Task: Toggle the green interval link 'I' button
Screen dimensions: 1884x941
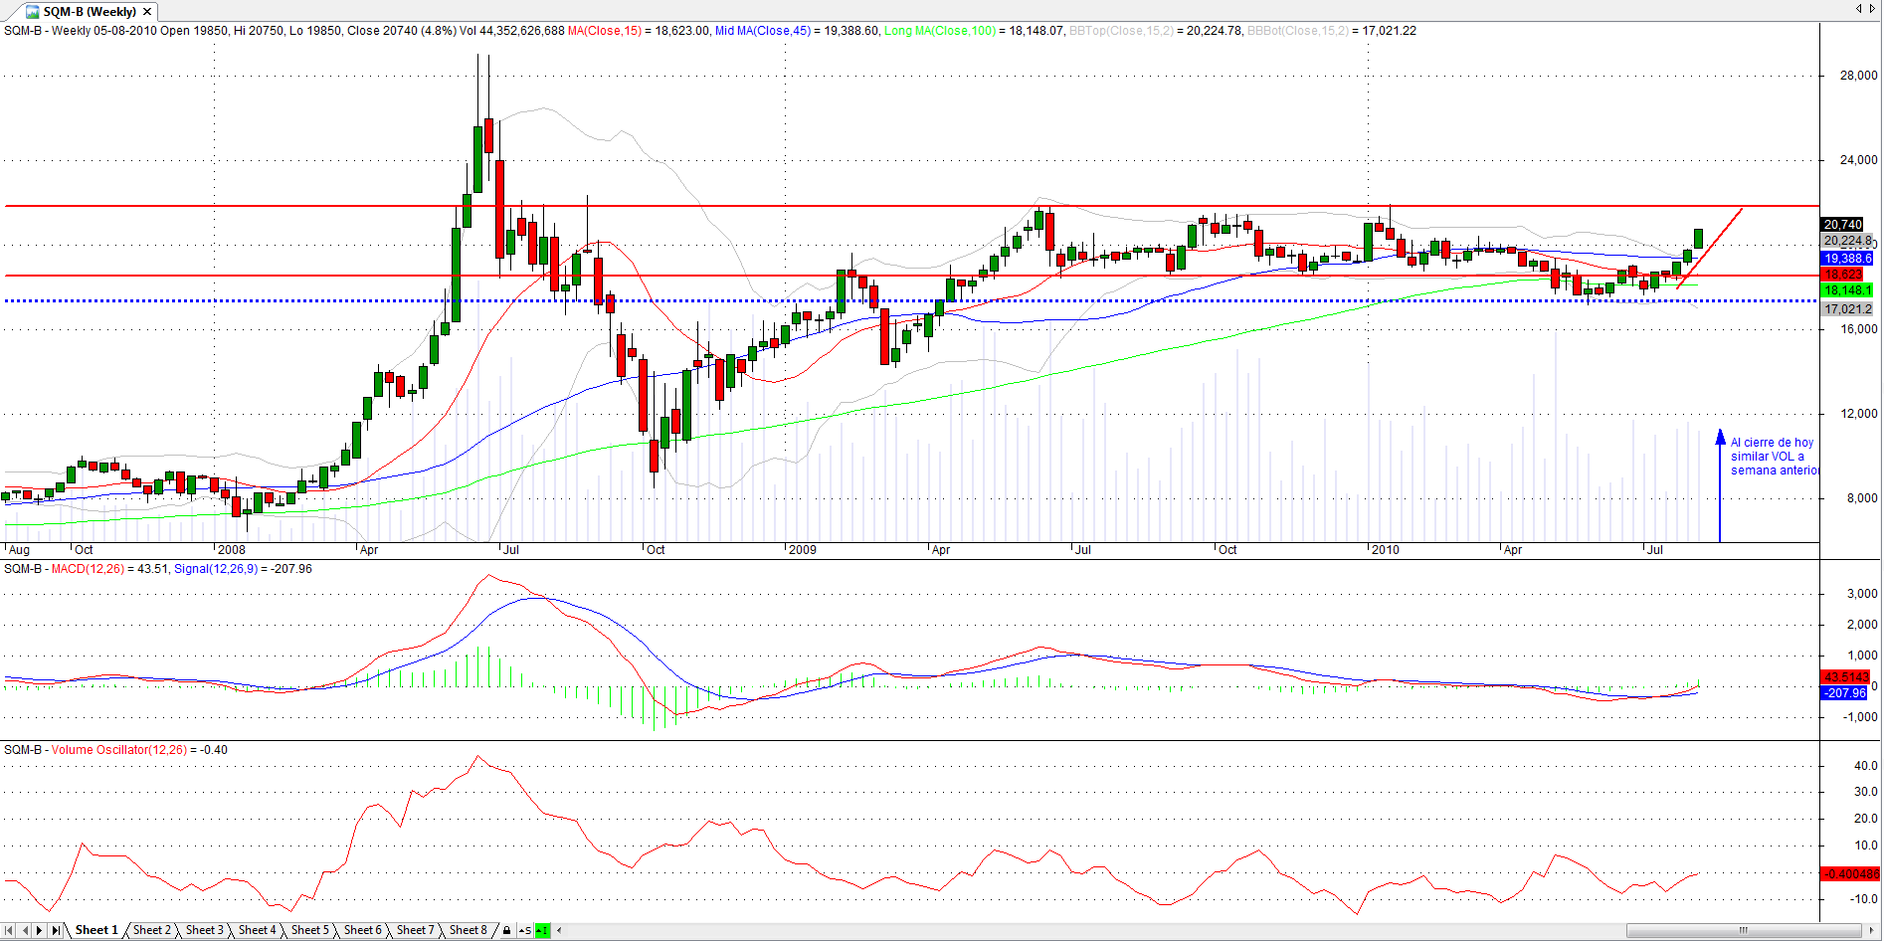Action: [542, 931]
